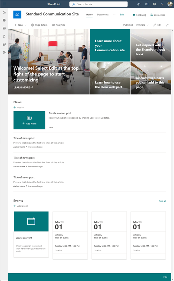Click the SC site logo
The image size is (174, 281).
click(x=17, y=14)
